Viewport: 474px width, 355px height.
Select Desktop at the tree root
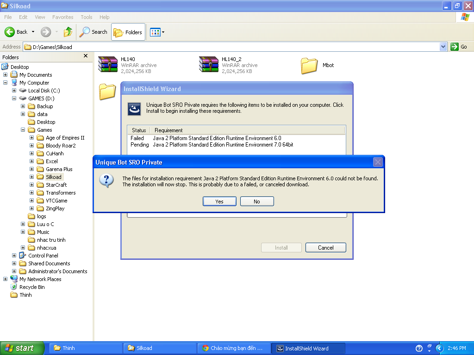coord(19,67)
